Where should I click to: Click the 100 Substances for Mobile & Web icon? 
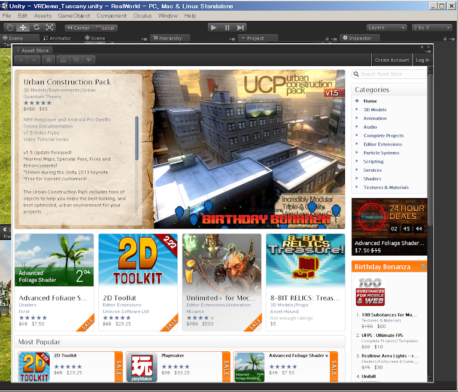(370, 291)
